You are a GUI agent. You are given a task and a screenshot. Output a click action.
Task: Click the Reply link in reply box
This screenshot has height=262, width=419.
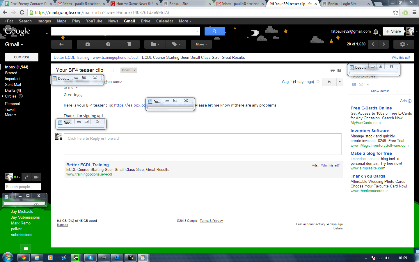95,138
